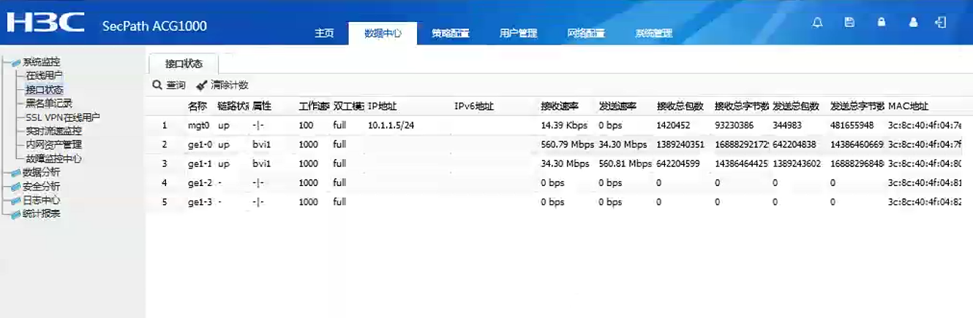Click the 查询 magnifier search icon

157,85
